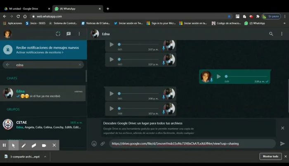Attach a file with the paperclip icon
This screenshot has height=166, width=289.
[103, 144]
